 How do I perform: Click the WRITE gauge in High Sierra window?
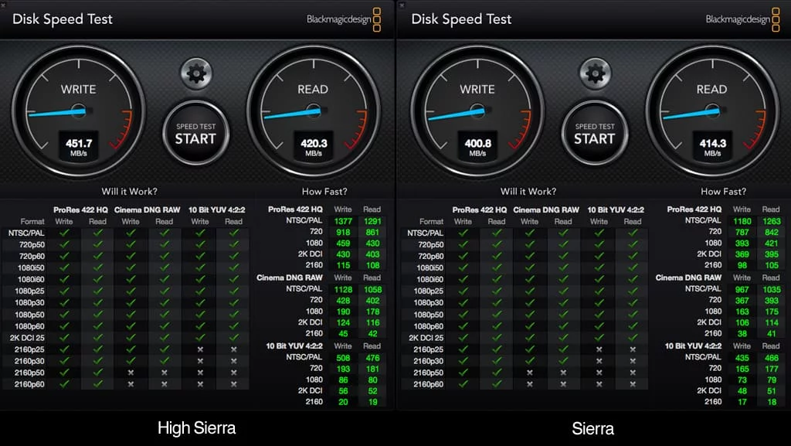(79, 111)
